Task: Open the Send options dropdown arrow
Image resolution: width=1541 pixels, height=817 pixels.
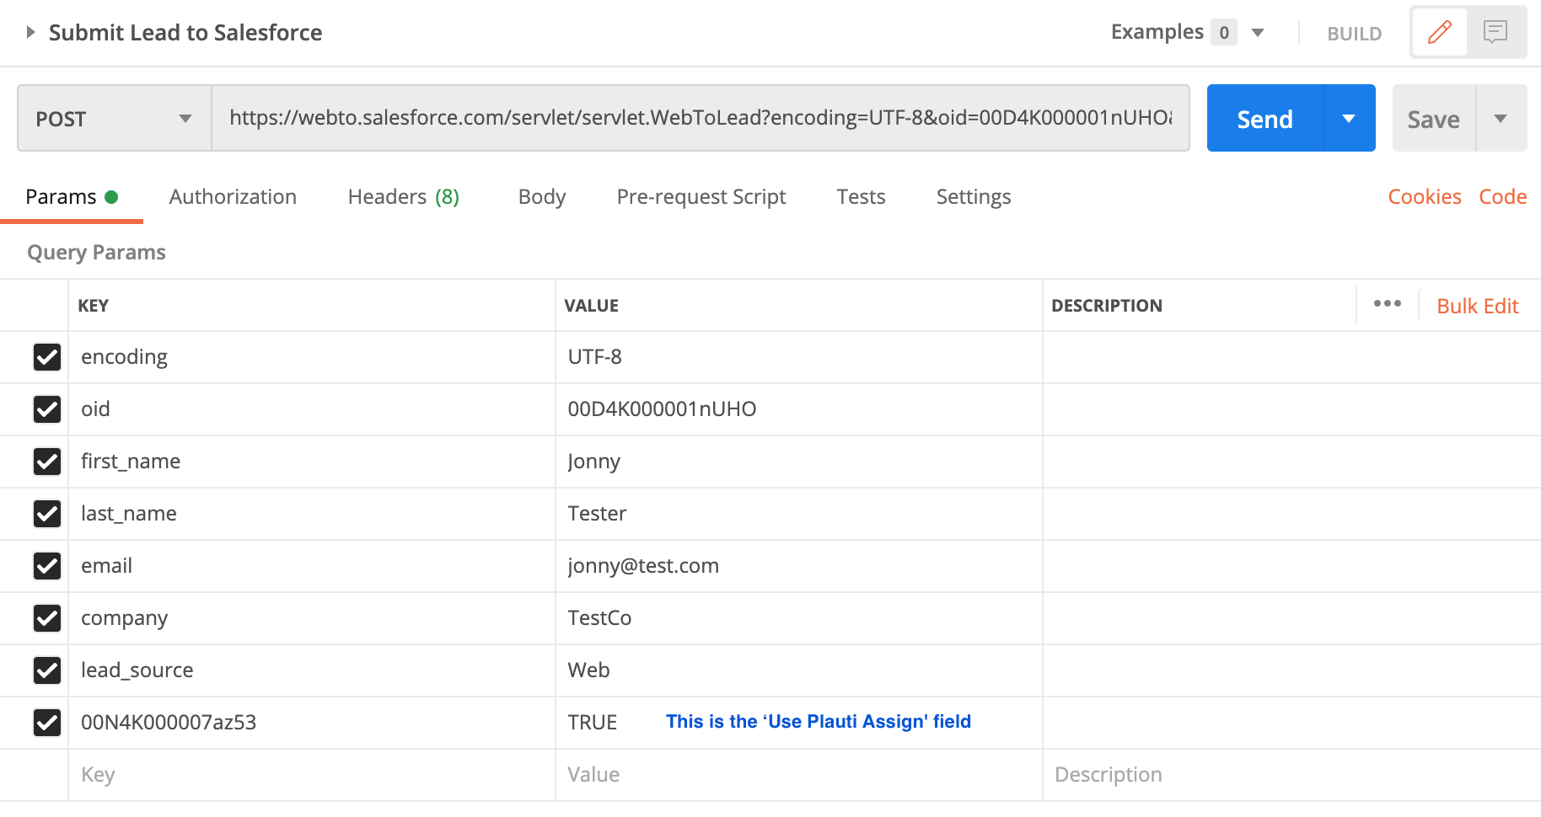Action: pos(1350,118)
